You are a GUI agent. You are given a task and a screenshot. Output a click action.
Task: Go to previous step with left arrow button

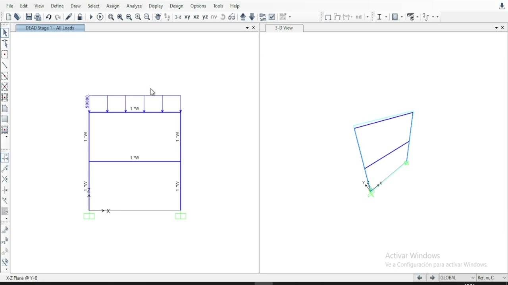419,278
